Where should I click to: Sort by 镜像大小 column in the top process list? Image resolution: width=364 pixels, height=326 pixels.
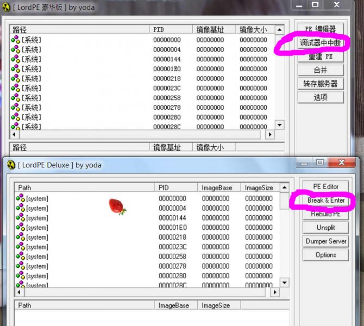(255, 29)
